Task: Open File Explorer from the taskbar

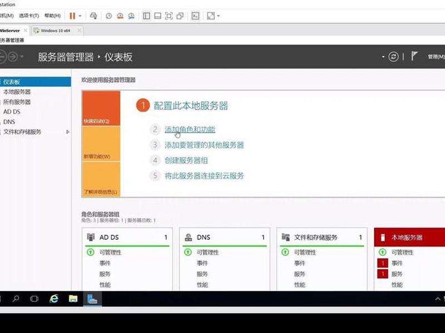Action: pyautogui.click(x=73, y=299)
